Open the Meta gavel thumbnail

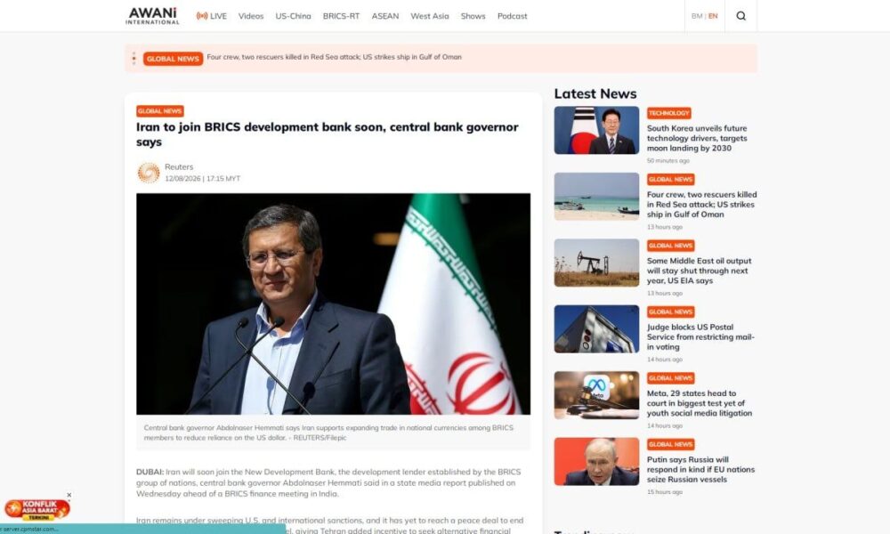click(x=596, y=395)
